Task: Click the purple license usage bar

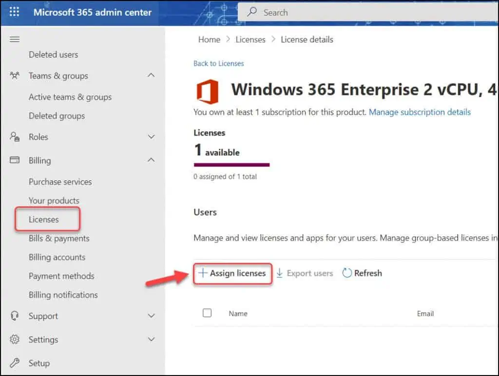Action: 231,165
